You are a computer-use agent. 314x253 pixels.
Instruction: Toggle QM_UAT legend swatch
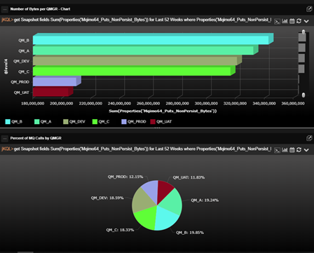153,122
